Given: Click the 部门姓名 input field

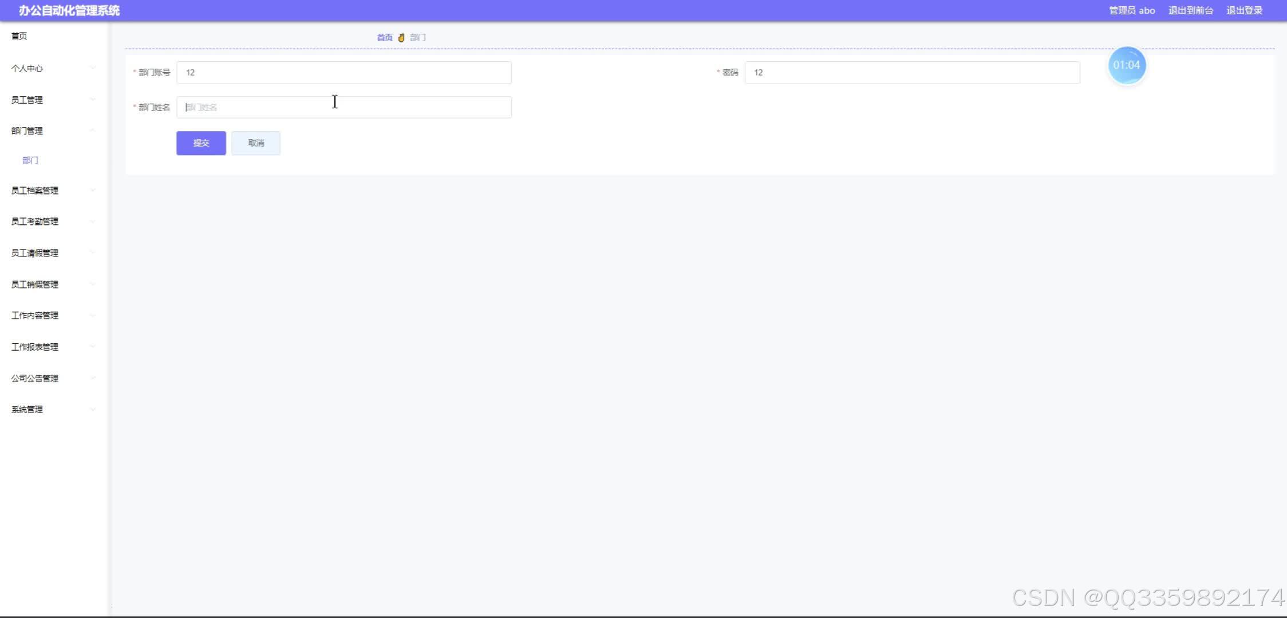Looking at the screenshot, I should (344, 106).
